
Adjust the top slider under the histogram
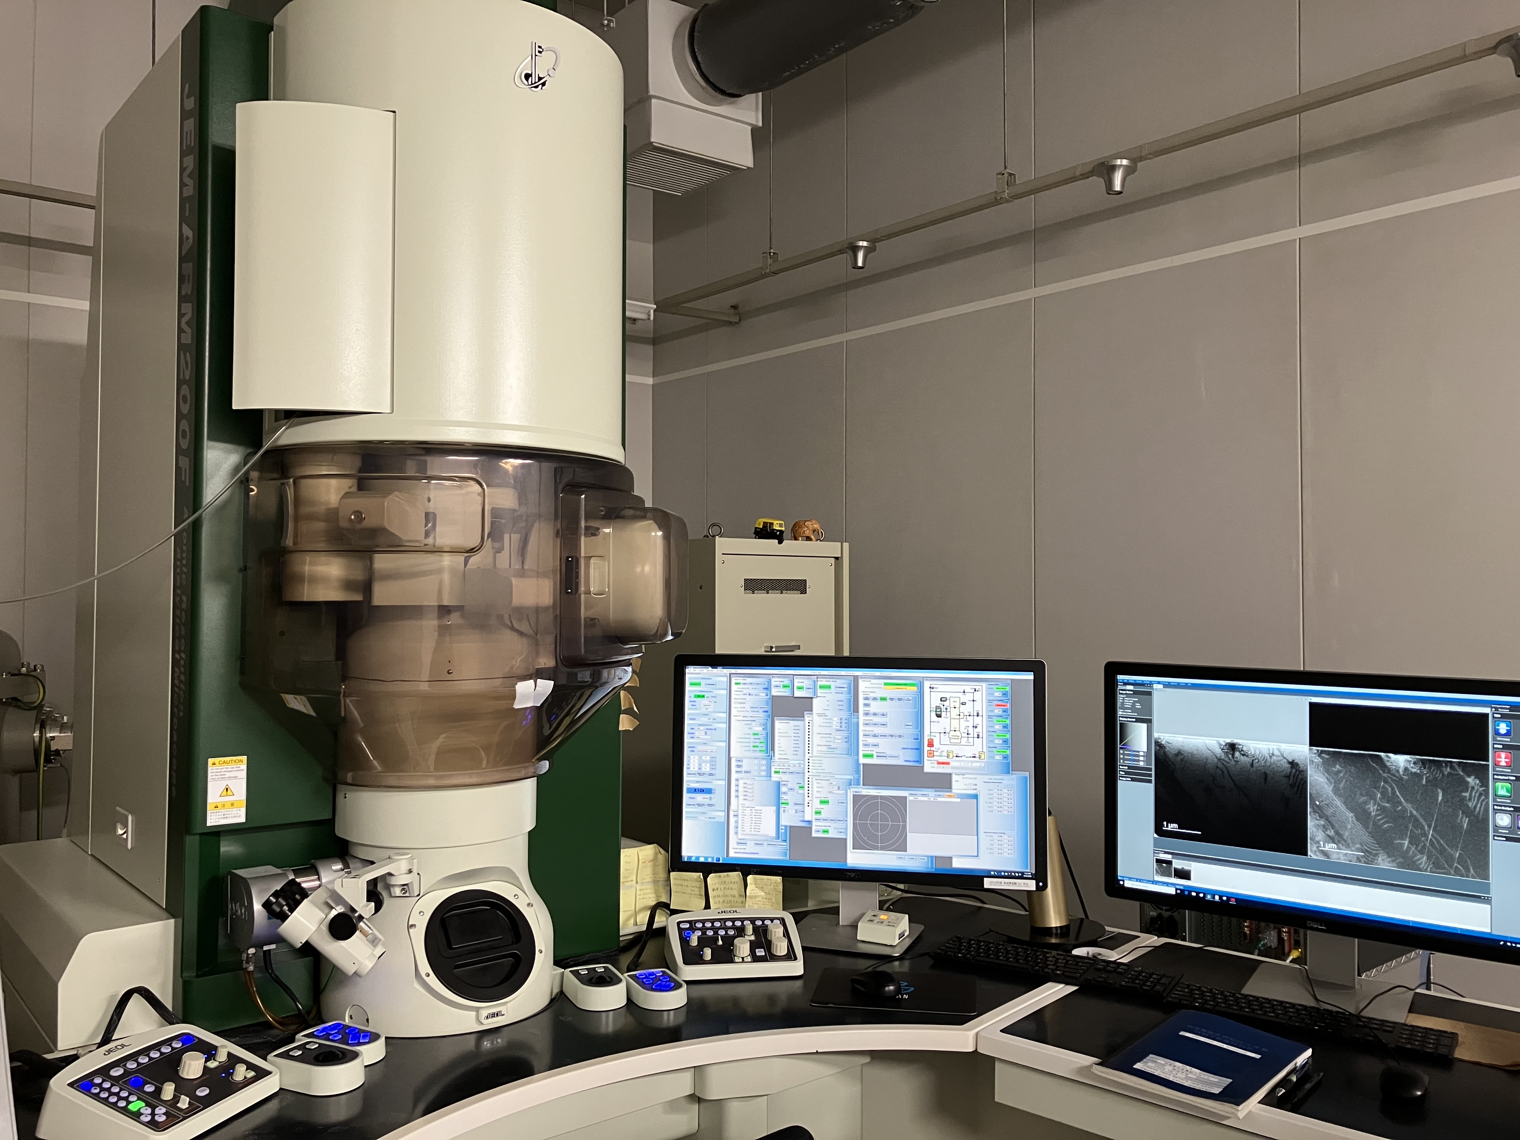tap(1132, 752)
